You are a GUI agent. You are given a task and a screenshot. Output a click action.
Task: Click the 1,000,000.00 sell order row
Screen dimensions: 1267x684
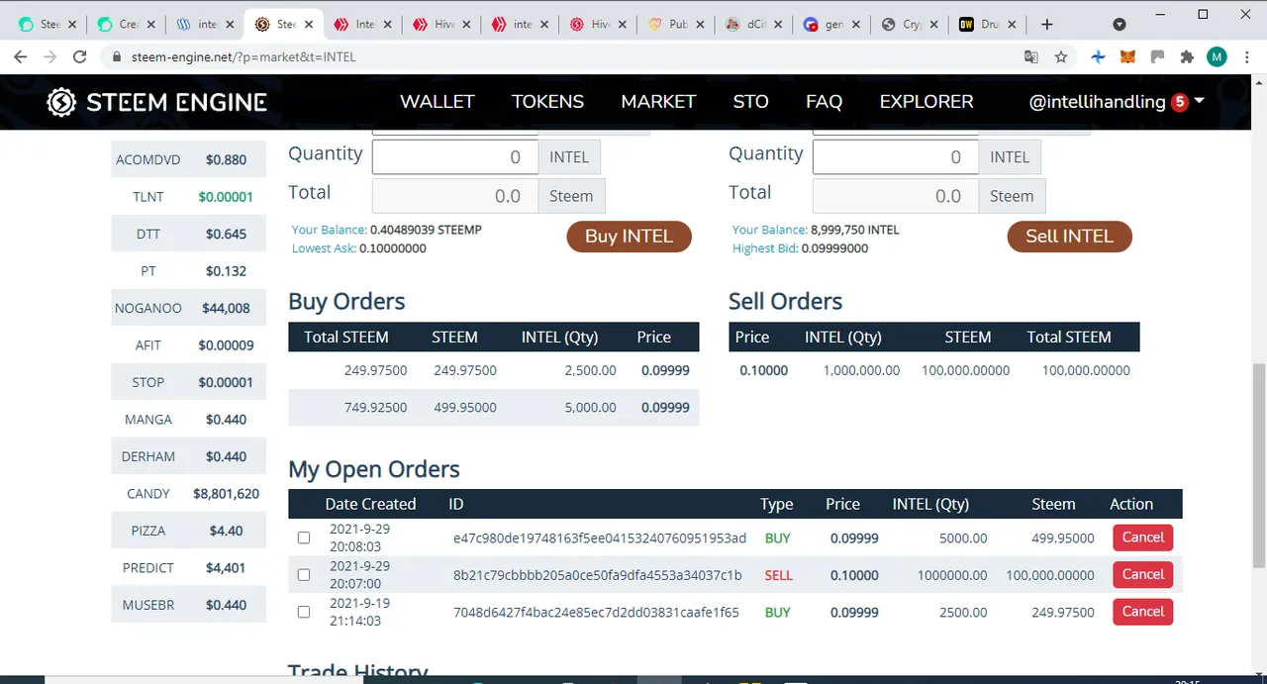coord(933,370)
